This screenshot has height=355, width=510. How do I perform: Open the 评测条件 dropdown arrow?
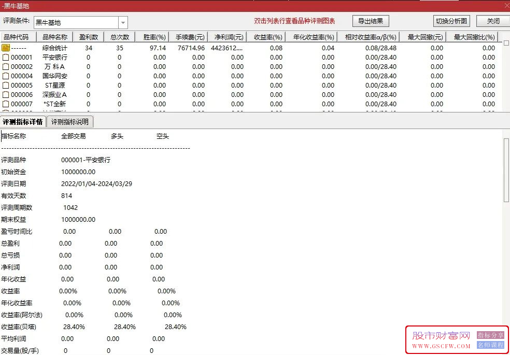click(x=123, y=23)
